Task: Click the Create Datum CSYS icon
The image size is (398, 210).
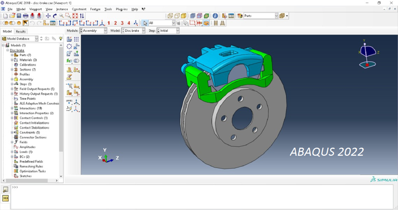Action: [76, 102]
